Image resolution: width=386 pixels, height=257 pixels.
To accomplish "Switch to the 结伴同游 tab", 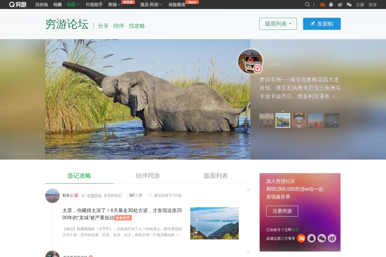I will 148,176.
